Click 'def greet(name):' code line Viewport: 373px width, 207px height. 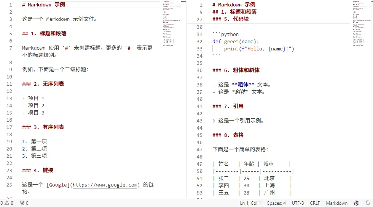click(x=236, y=42)
